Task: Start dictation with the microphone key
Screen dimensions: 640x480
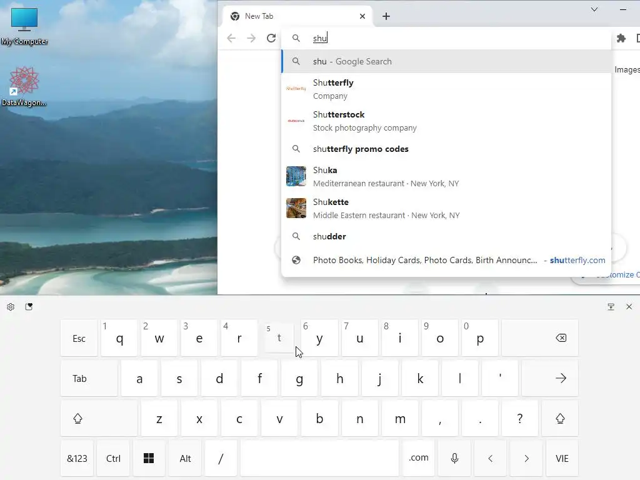Action: click(x=454, y=458)
